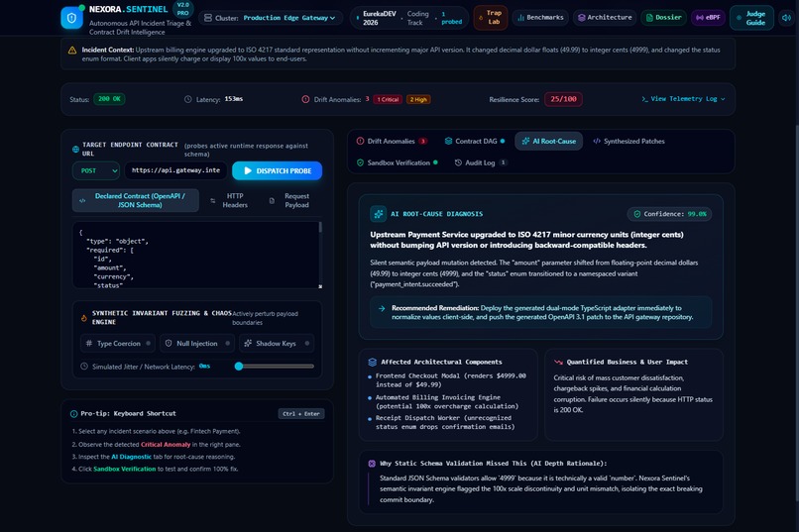Click the Receipt Dispatch Worker list item
Screen dimensions: 799x532
[x=442, y=423]
